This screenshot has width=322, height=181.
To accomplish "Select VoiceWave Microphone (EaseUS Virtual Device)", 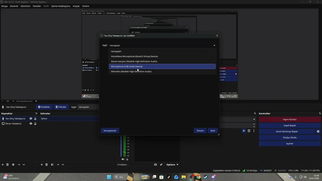I will [x=162, y=56].
